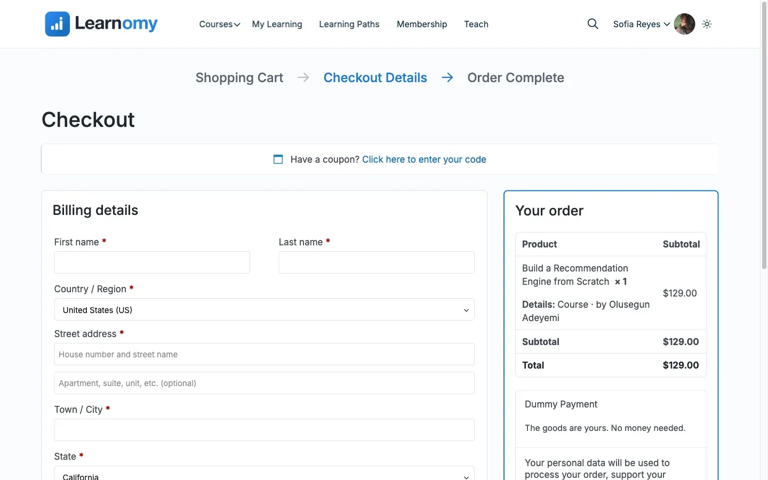Click the Checkout page heading

pyautogui.click(x=88, y=120)
